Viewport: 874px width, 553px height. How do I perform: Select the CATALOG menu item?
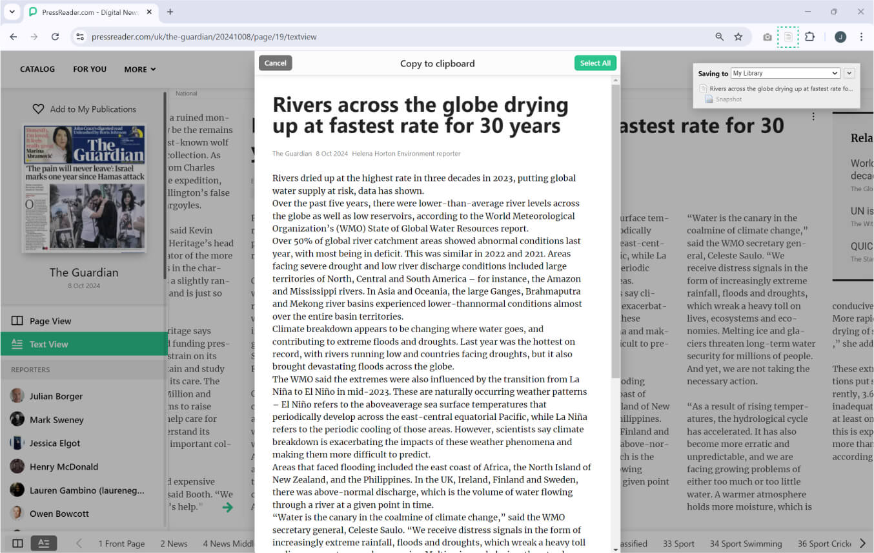click(x=37, y=69)
